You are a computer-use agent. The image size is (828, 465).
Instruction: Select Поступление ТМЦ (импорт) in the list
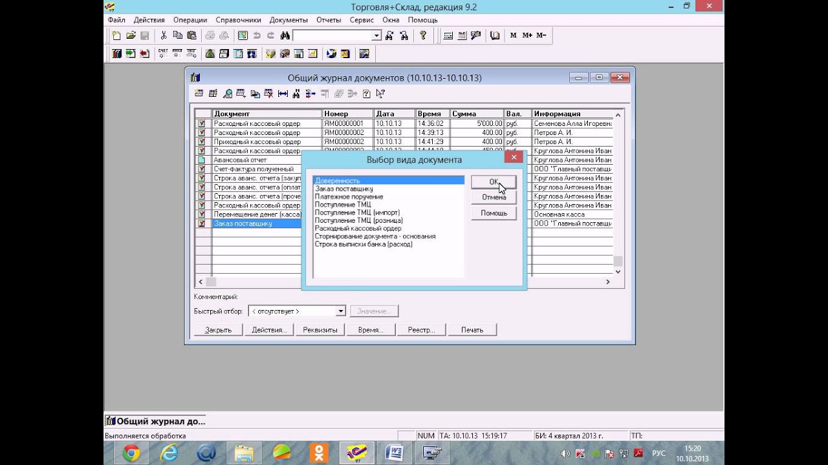click(388, 212)
